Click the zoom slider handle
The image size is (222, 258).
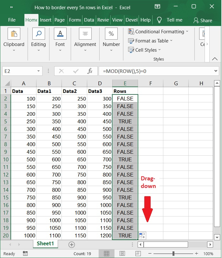point(173,254)
